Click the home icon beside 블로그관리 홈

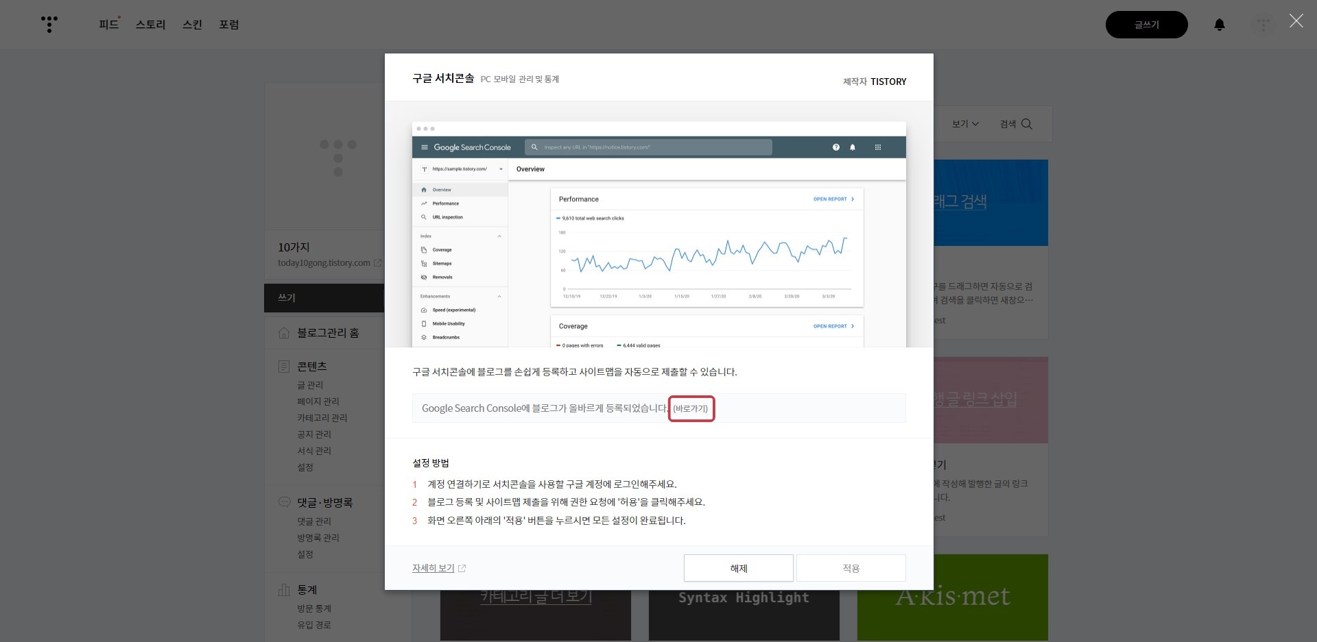[x=284, y=333]
